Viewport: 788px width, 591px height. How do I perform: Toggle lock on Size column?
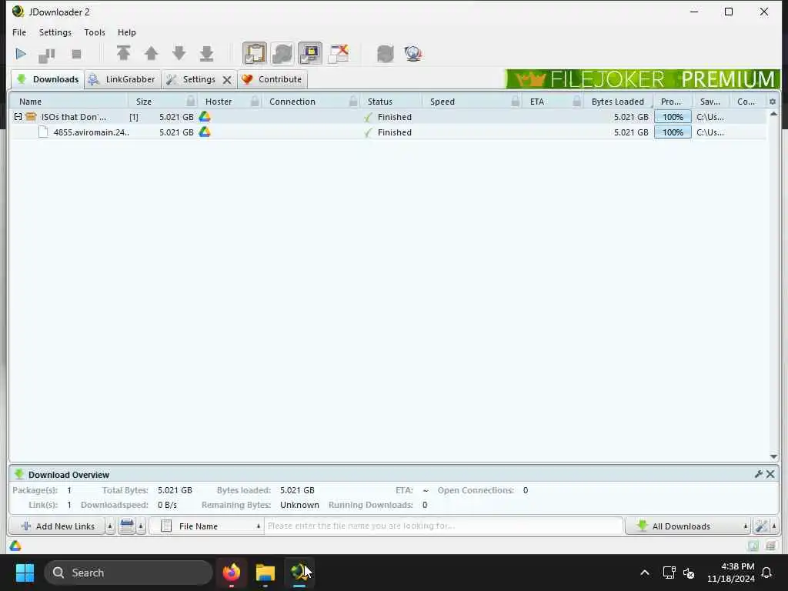[x=191, y=101]
